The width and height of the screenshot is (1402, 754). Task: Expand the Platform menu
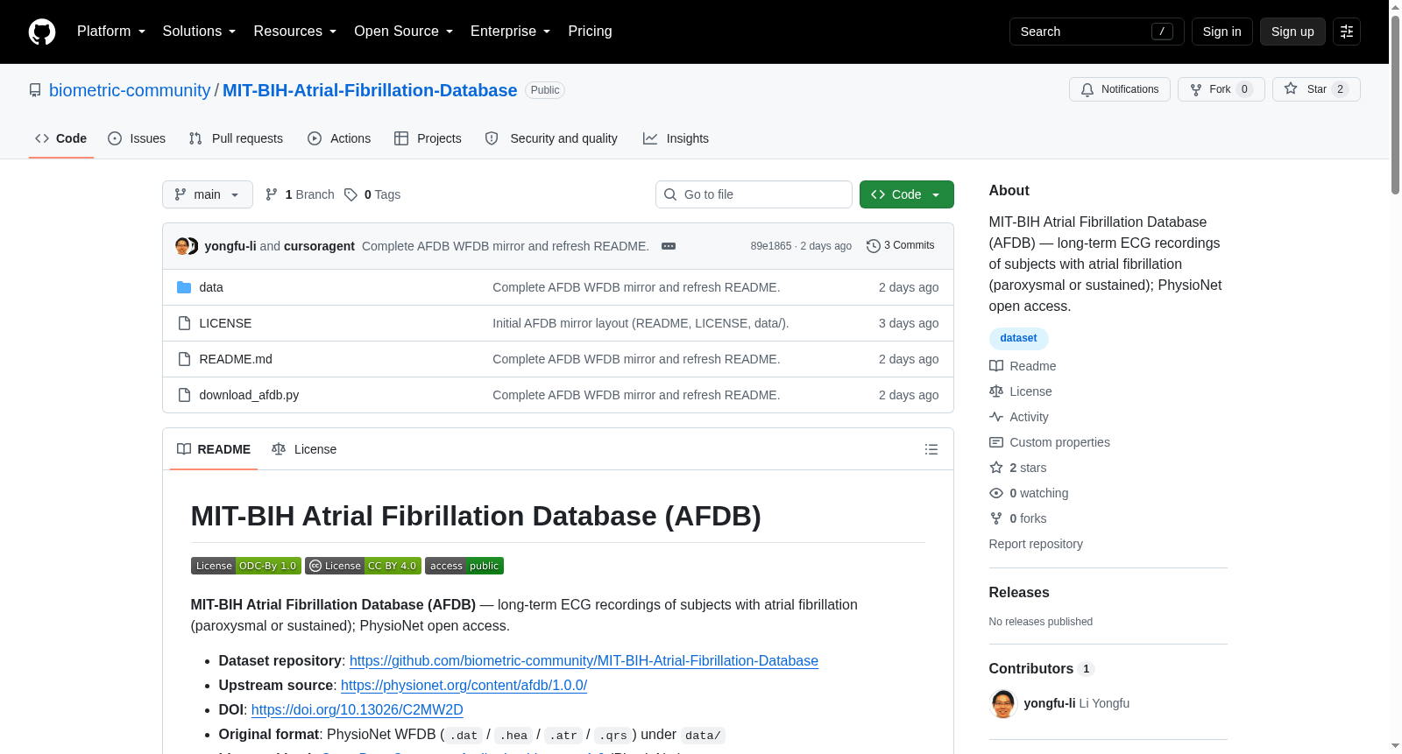click(x=111, y=32)
